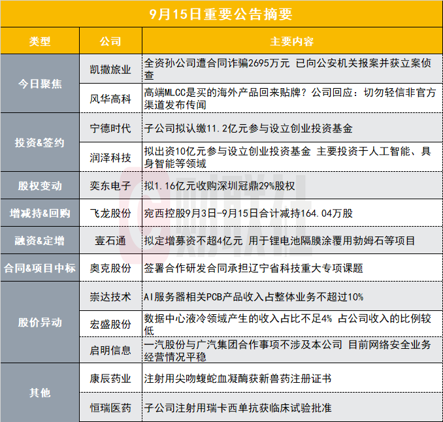Select the 公司 column header
The width and height of the screenshot is (443, 422).
click(110, 42)
